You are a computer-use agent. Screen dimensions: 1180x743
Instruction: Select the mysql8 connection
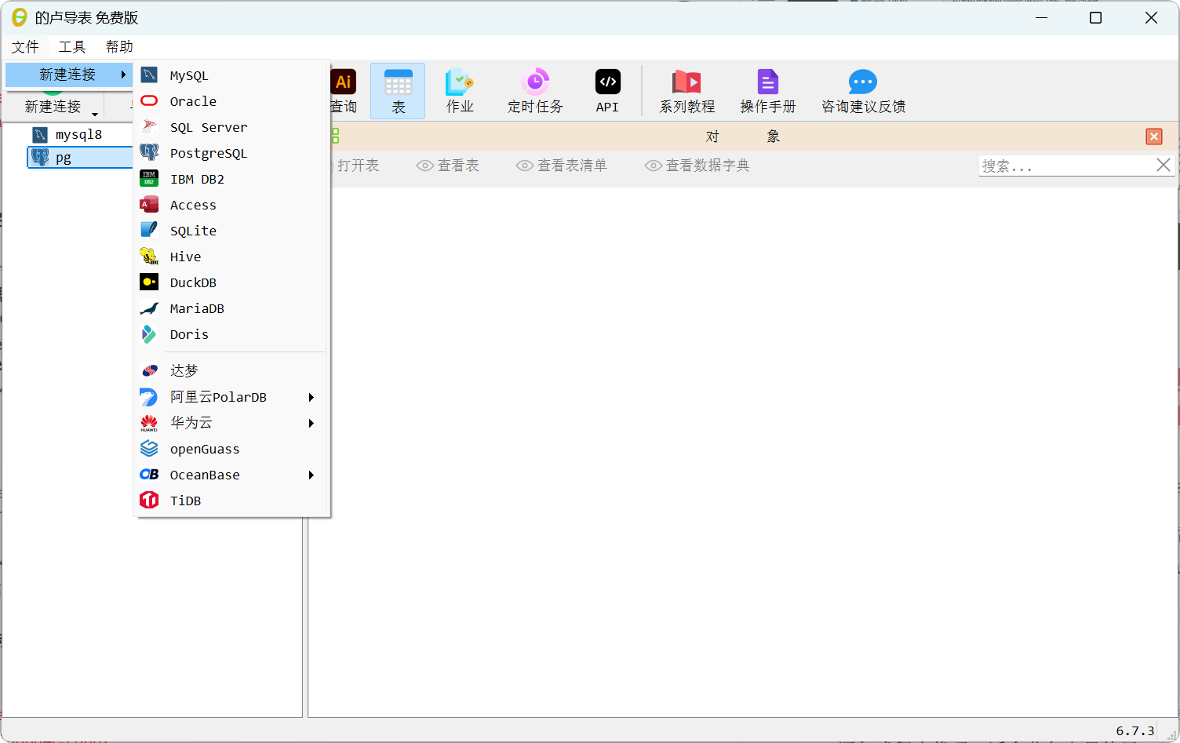pyautogui.click(x=78, y=134)
